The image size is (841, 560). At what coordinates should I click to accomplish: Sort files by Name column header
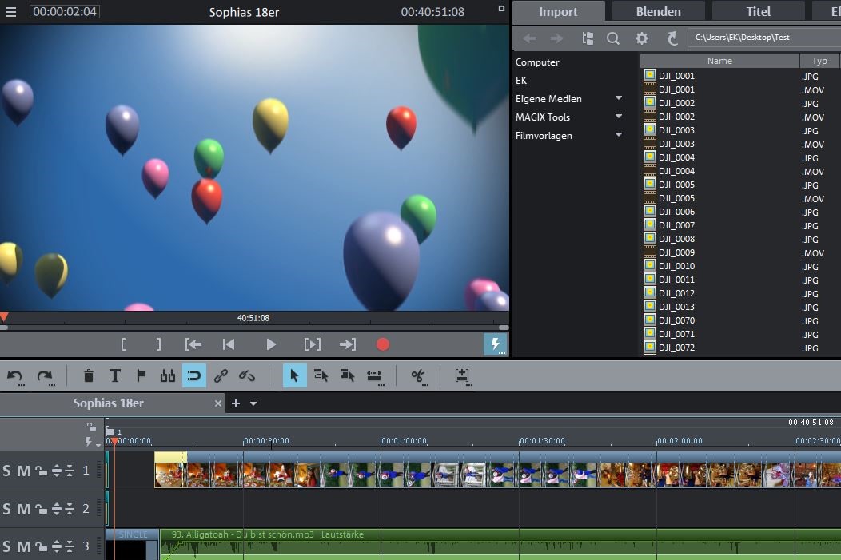[719, 61]
